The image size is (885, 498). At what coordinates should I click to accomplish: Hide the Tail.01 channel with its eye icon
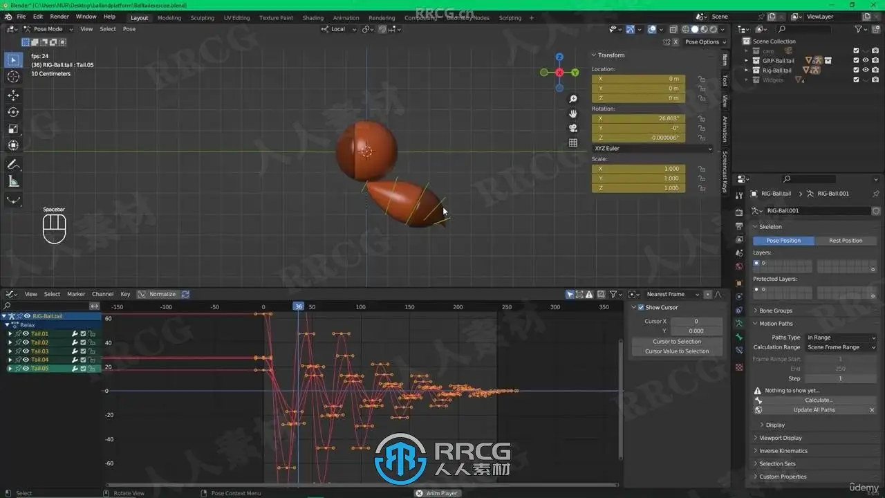click(26, 333)
